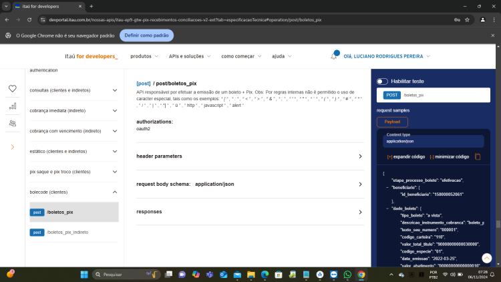Collapse beneficiario node in JSON sample
Viewport: 501px width, 282px height.
tap(387, 188)
